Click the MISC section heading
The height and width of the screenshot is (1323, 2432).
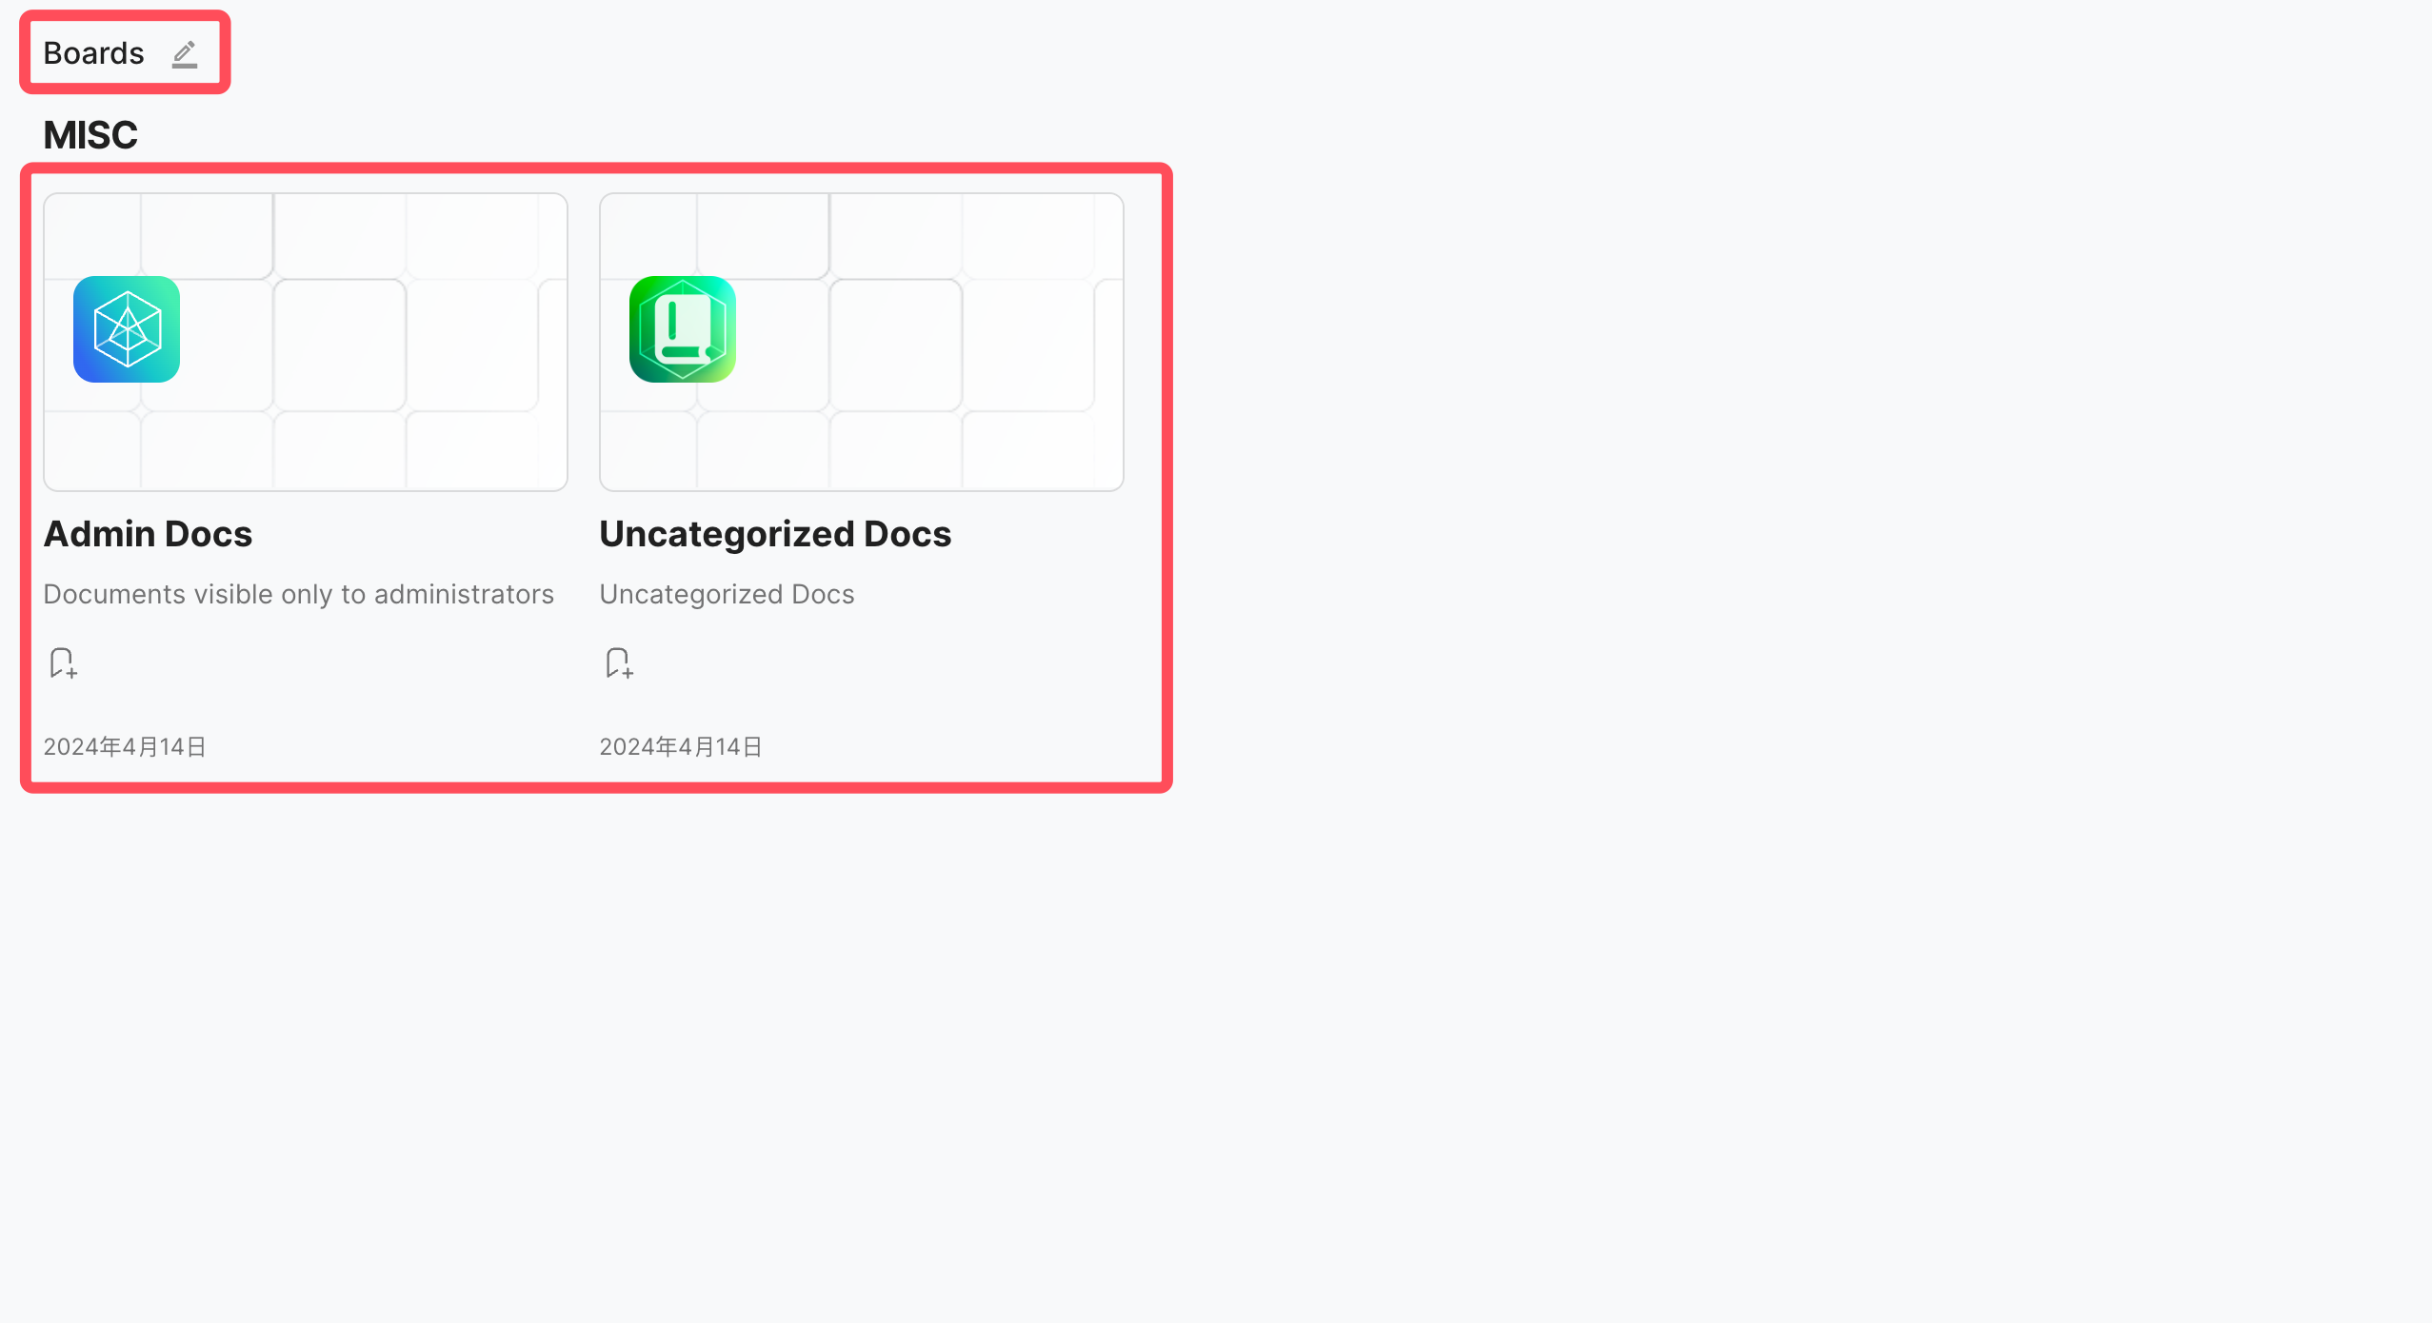tap(90, 135)
